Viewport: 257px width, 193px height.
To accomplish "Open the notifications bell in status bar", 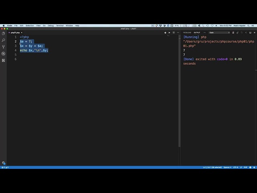I will [x=254, y=167].
